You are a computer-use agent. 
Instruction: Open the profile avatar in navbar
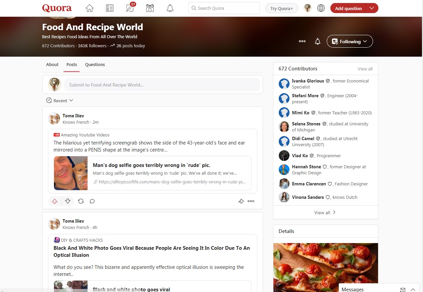click(308, 8)
